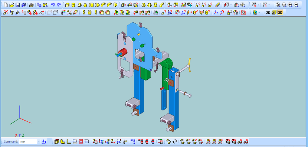The height and width of the screenshot is (147, 308).
Task: Click the red knurled knob in the model
Action: [x=124, y=52]
